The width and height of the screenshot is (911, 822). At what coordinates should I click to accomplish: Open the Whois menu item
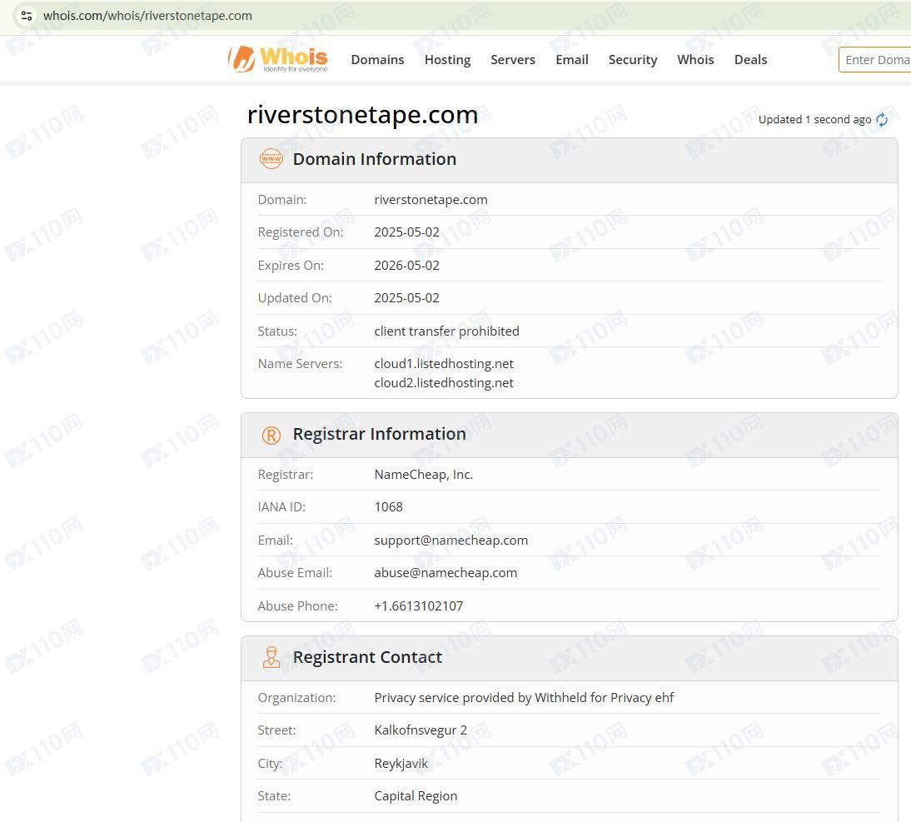[695, 60]
